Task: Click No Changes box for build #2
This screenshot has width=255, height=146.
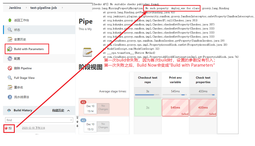Action: (x=103, y=127)
